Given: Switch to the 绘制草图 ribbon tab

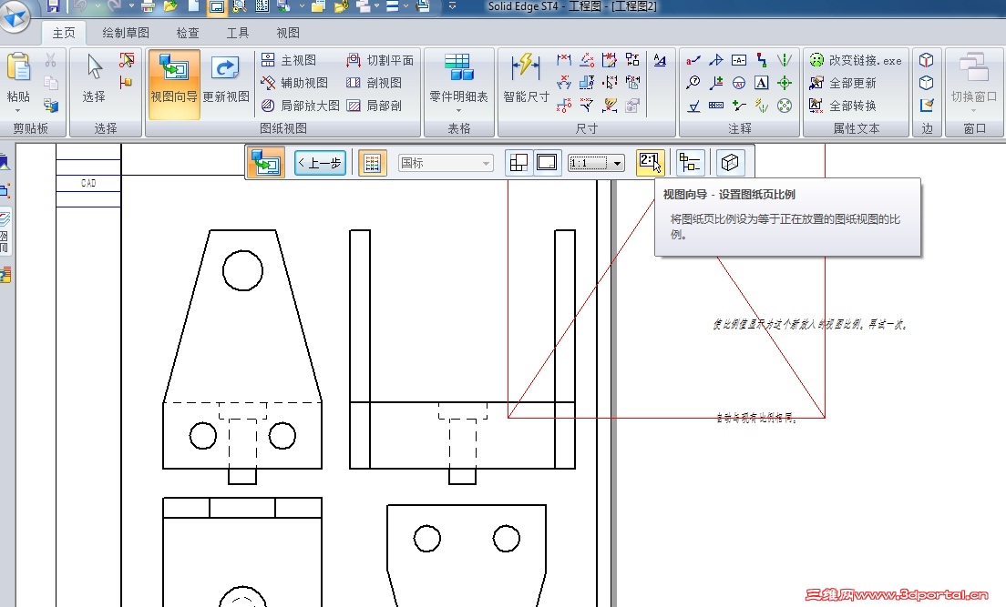Looking at the screenshot, I should (126, 33).
